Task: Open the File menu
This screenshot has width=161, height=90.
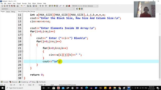Action: pyautogui.click(x=2, y=3)
